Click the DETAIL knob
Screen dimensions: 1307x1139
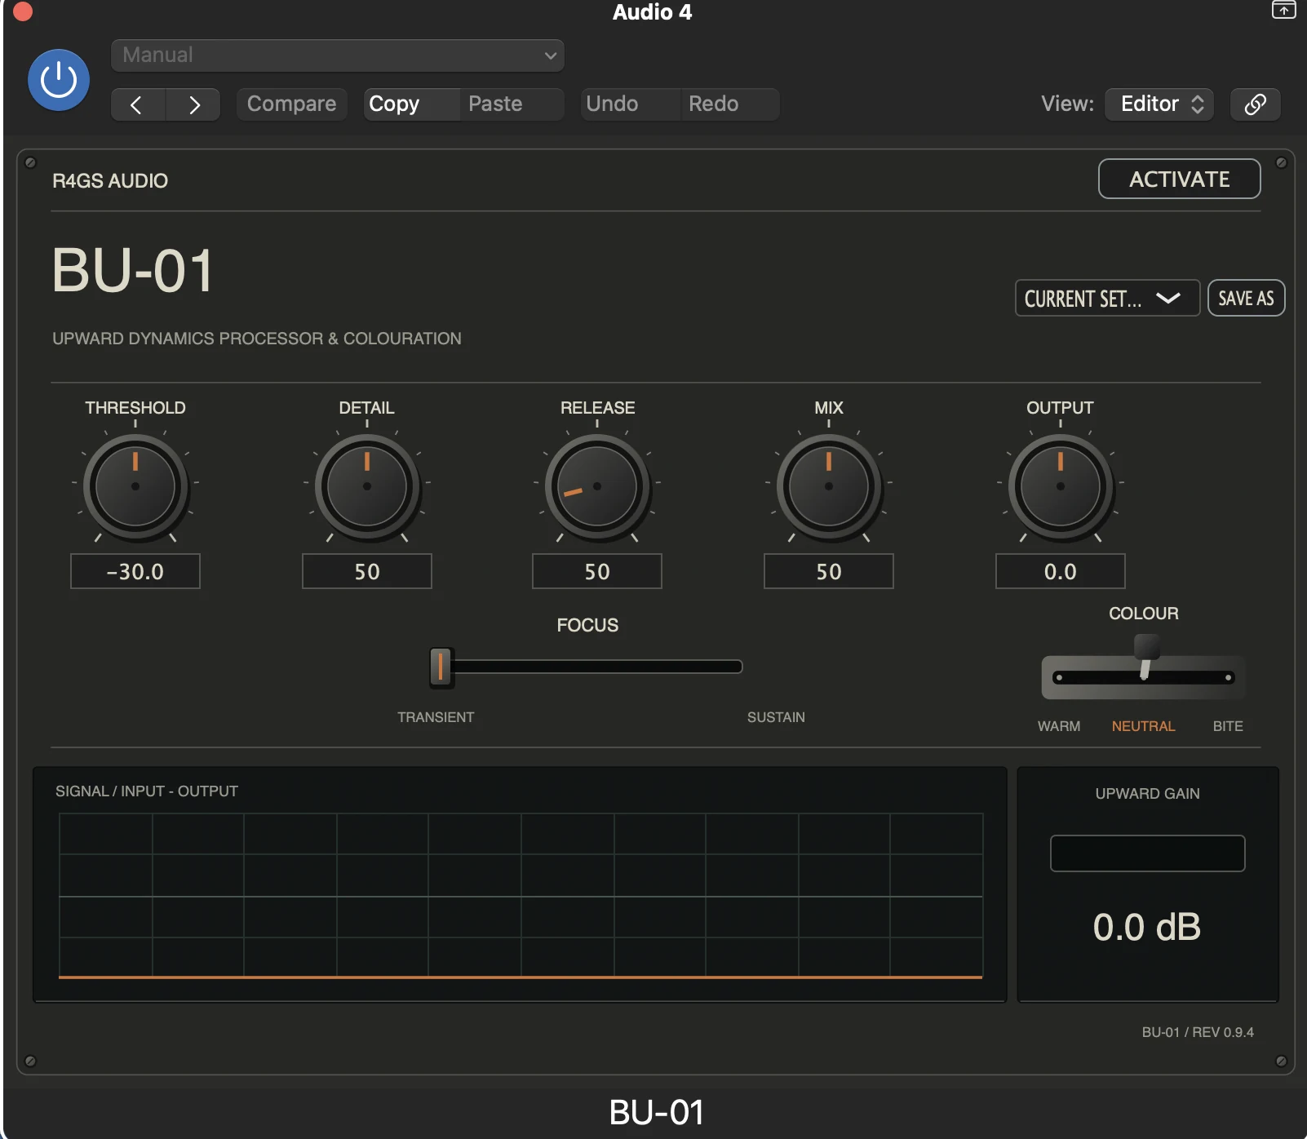click(x=367, y=486)
